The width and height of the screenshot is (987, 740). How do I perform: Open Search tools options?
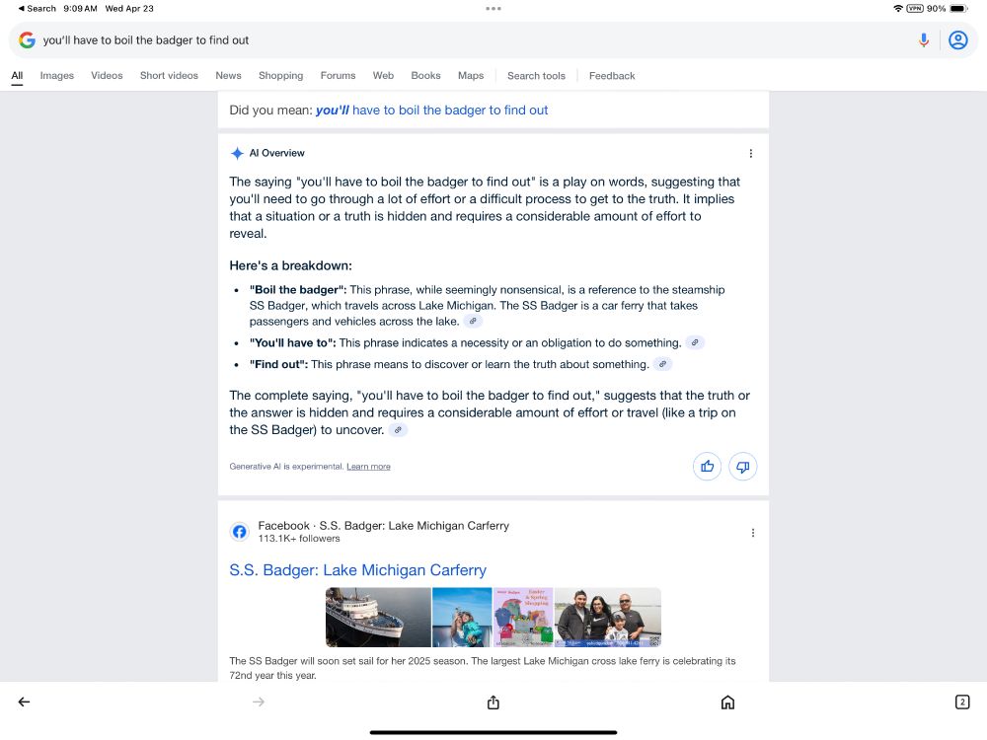[536, 76]
